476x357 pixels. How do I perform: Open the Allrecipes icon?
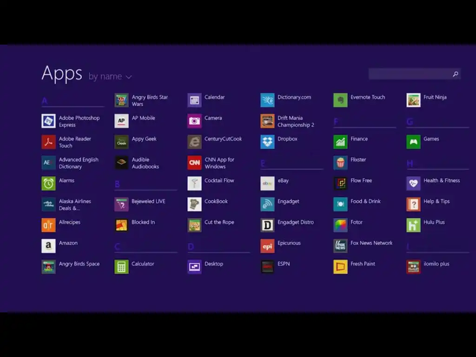48,225
